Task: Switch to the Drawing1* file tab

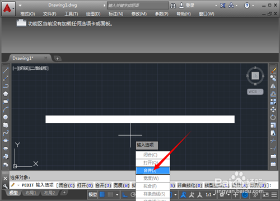Action: click(x=30, y=58)
